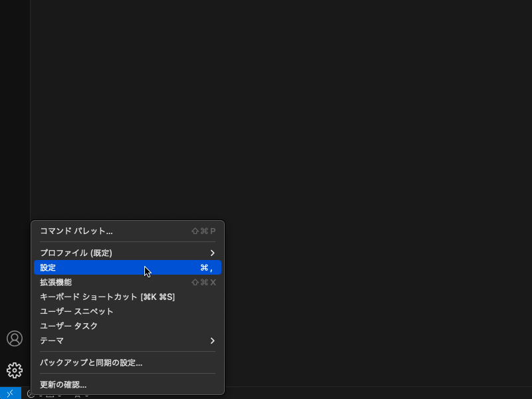
Task: Open コマンド パレット... menu entry
Action: 128,231
